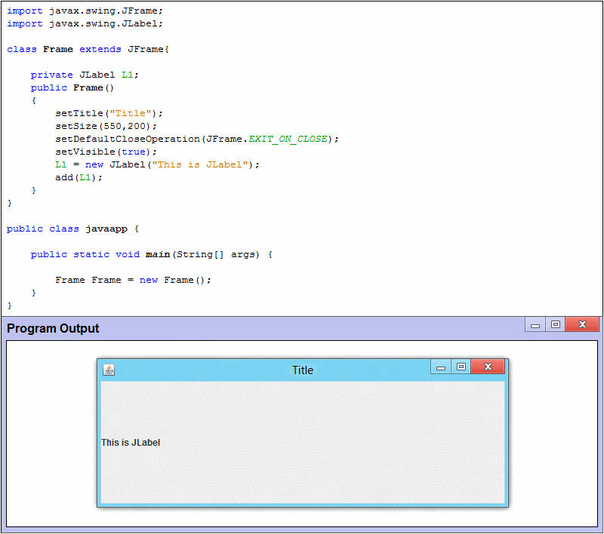Click the restore icon on the Title window

point(461,367)
